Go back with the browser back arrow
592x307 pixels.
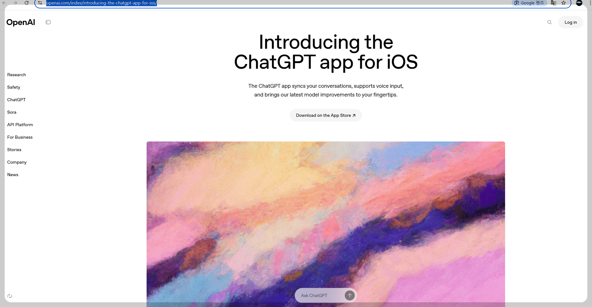click(4, 3)
